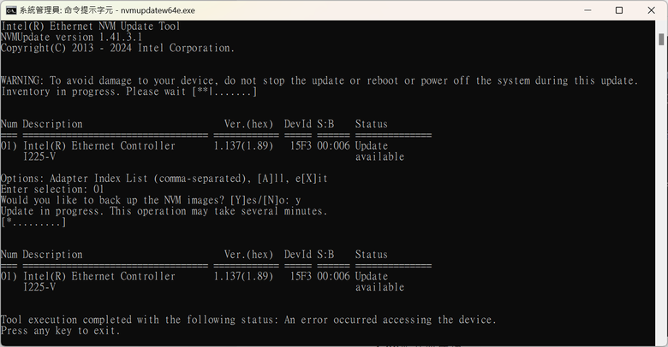This screenshot has width=668, height=347.
Task: Close the nvmupdatew64e.exe command prompt window
Action: pos(651,10)
